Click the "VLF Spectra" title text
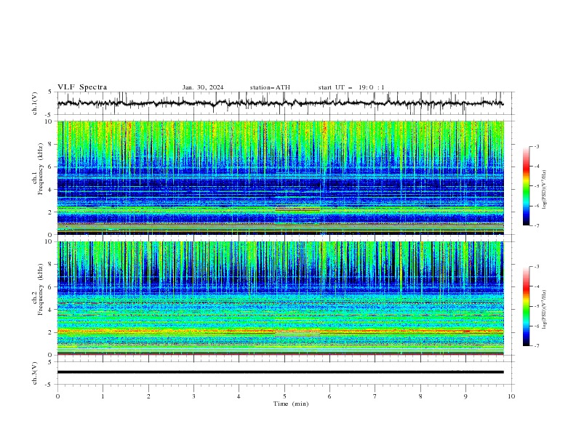 82,87
